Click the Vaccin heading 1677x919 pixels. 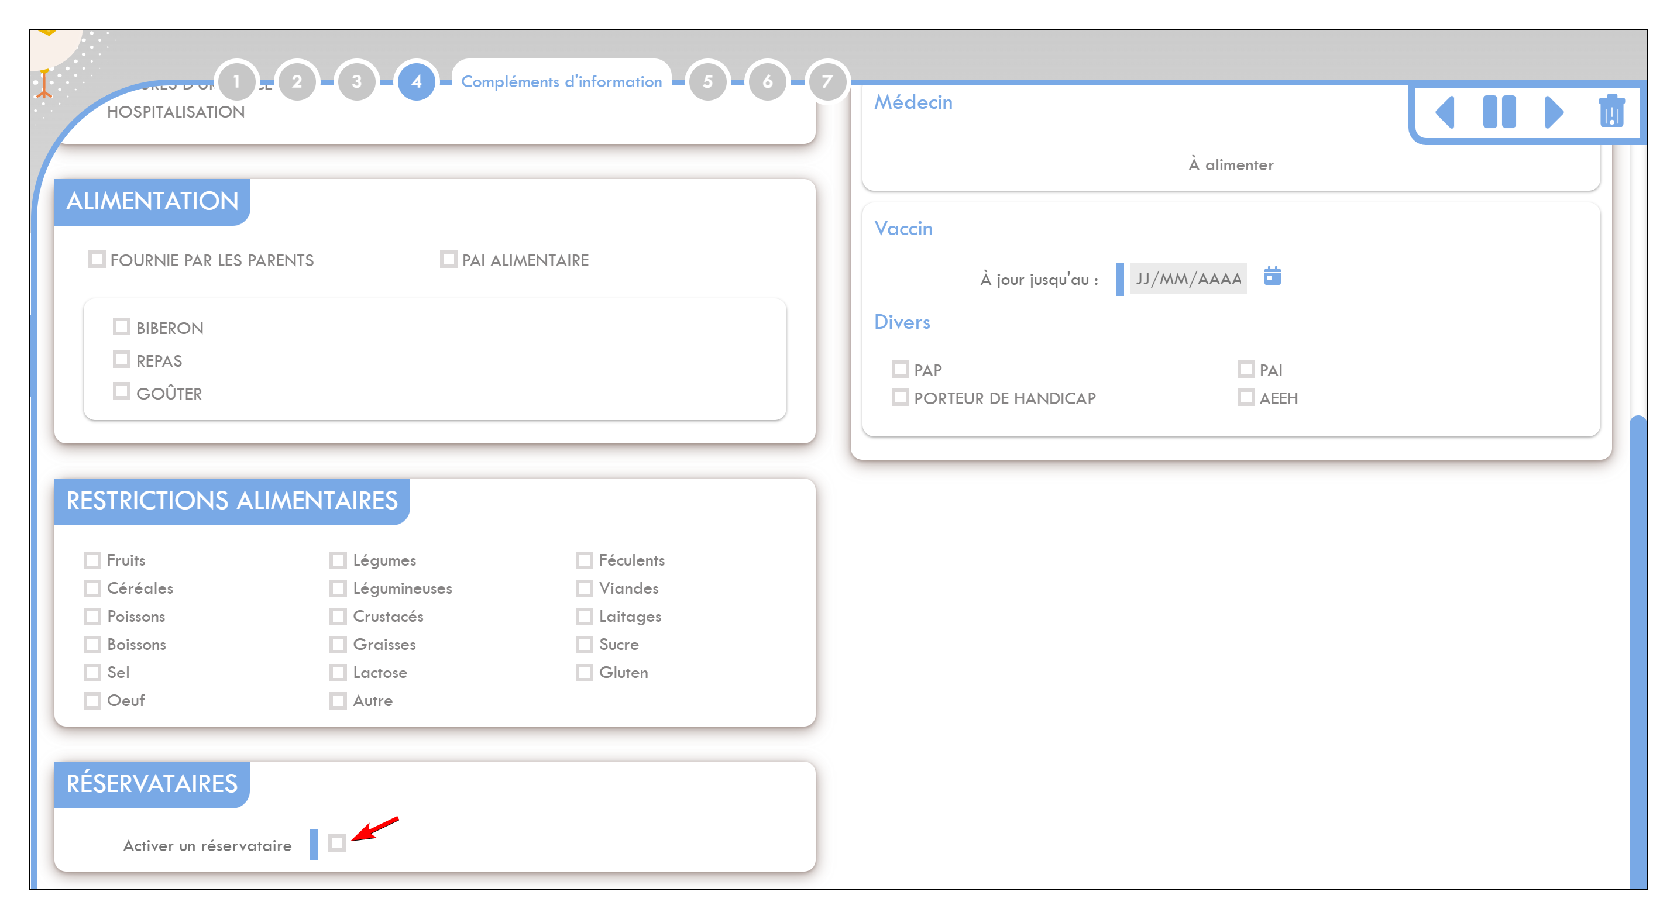[x=903, y=229]
